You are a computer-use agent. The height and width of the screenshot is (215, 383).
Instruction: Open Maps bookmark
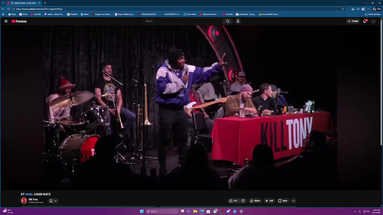click(12, 14)
